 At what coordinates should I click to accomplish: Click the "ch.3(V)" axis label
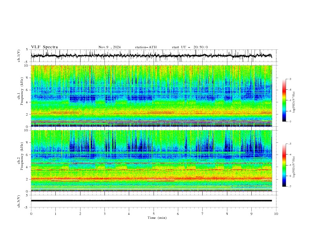click(19, 201)
